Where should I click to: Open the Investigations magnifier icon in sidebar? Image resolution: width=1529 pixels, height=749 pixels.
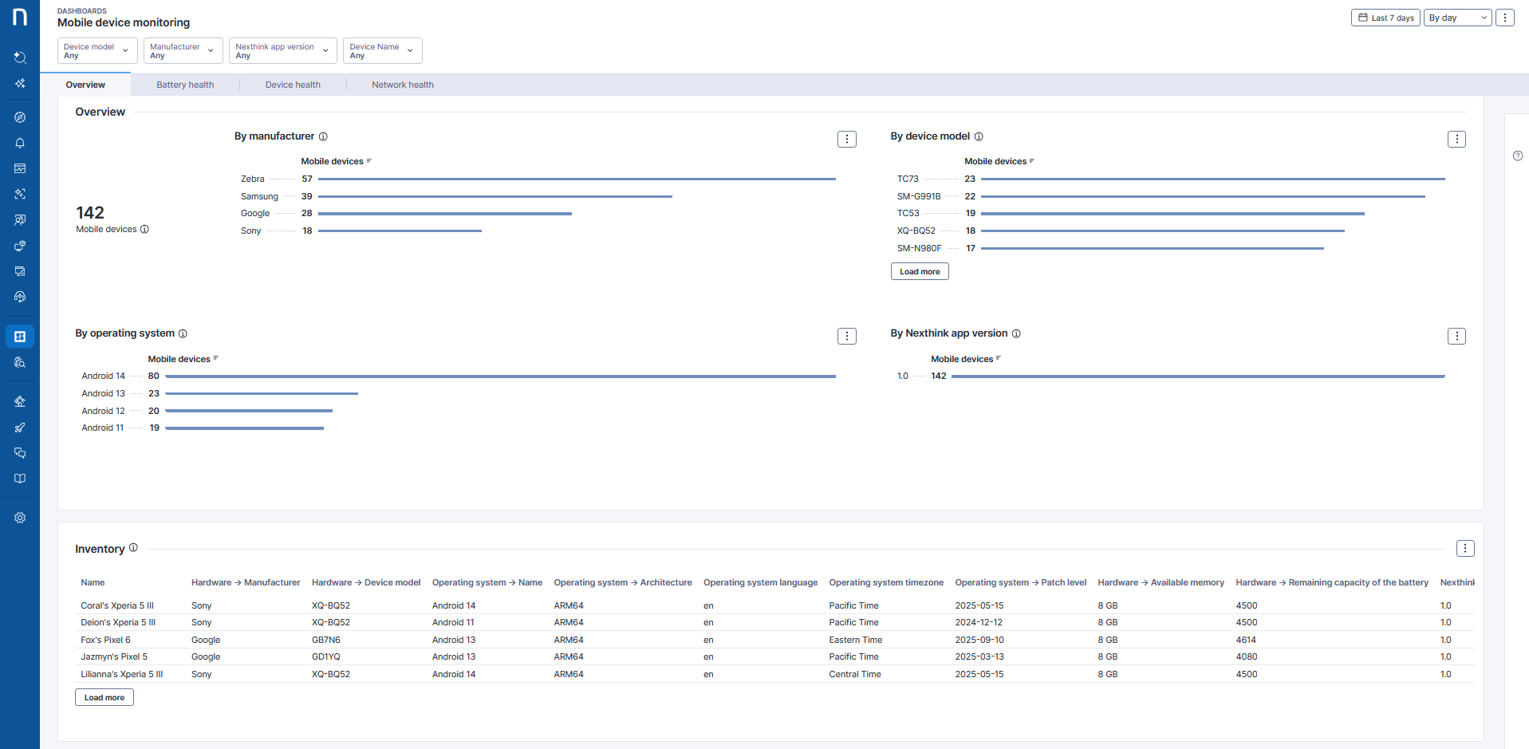coord(20,363)
